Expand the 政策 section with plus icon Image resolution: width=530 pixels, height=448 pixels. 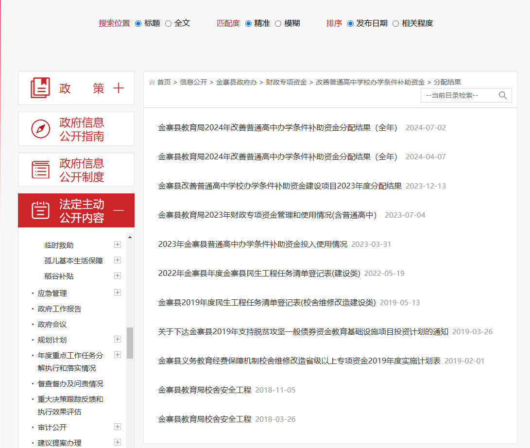click(119, 88)
